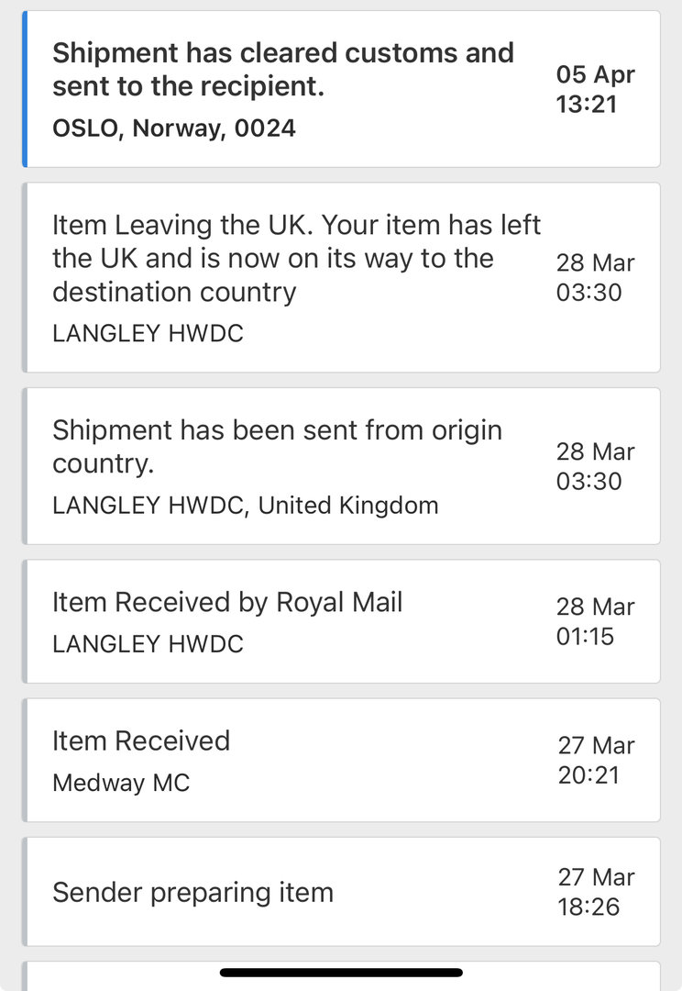Click timestamp on sent from origin country card

tap(595, 466)
